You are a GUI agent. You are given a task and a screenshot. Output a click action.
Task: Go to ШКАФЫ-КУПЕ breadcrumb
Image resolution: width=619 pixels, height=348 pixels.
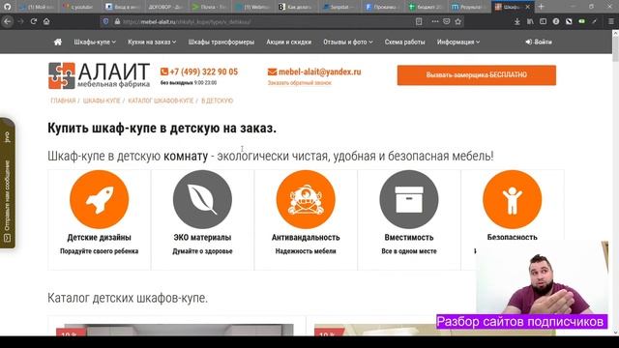tap(102, 101)
